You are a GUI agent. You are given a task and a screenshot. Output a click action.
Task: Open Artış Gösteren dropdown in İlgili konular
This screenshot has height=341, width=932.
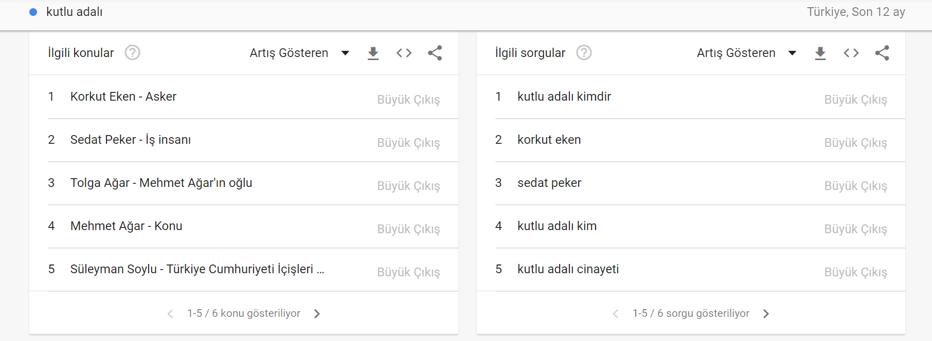(x=299, y=53)
